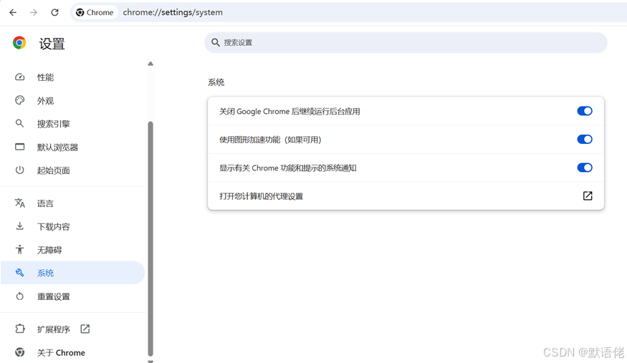
Task: Click the 无障碍 accessibility icon
Action: [19, 250]
